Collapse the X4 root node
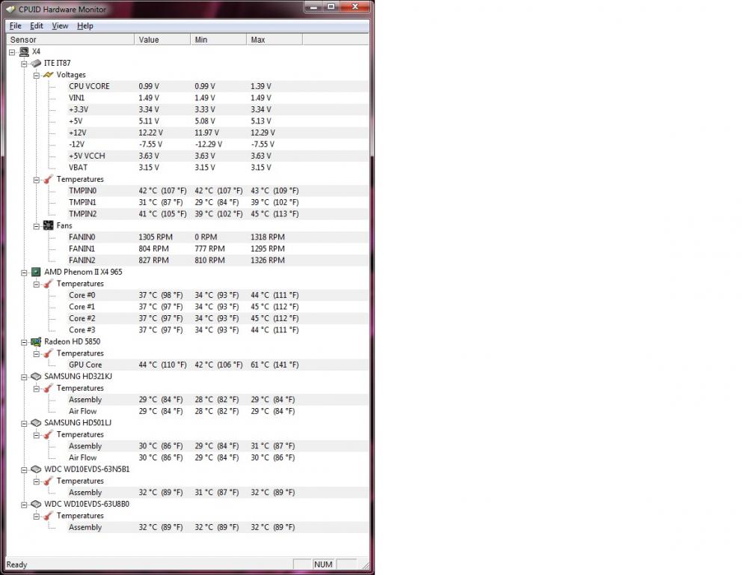 [12, 52]
